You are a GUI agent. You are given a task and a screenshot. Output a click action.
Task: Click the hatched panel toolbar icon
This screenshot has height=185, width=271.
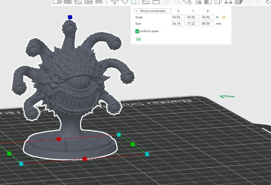coord(208,2)
